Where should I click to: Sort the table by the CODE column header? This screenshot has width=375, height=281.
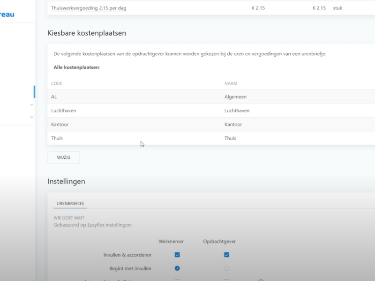(57, 83)
